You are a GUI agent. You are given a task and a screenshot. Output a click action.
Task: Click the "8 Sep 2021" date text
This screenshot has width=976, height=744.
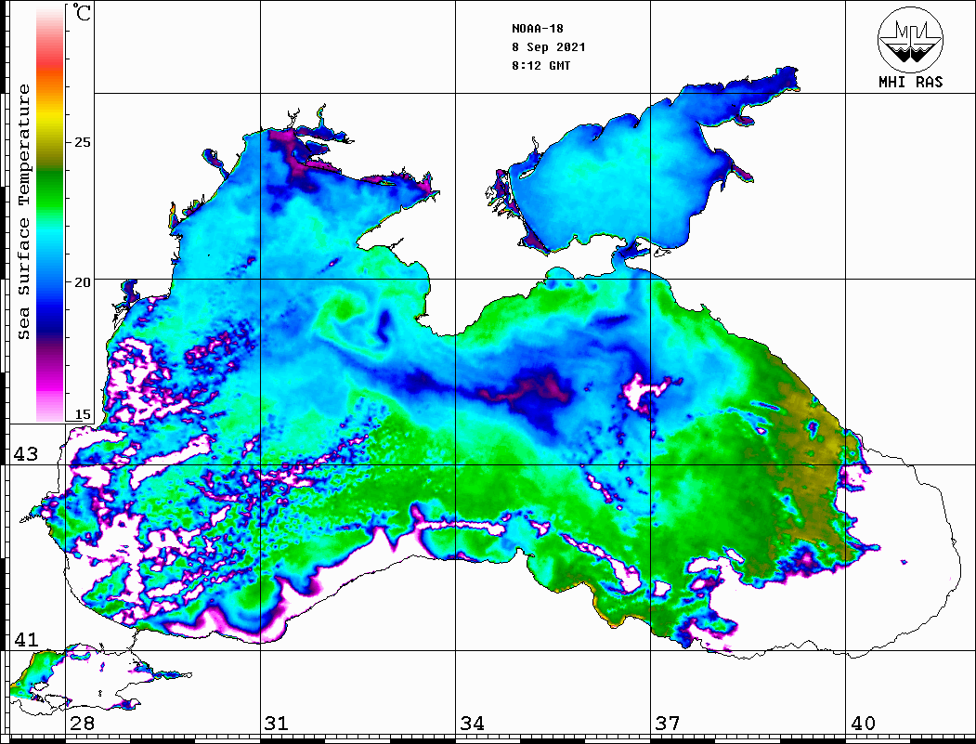click(x=549, y=47)
